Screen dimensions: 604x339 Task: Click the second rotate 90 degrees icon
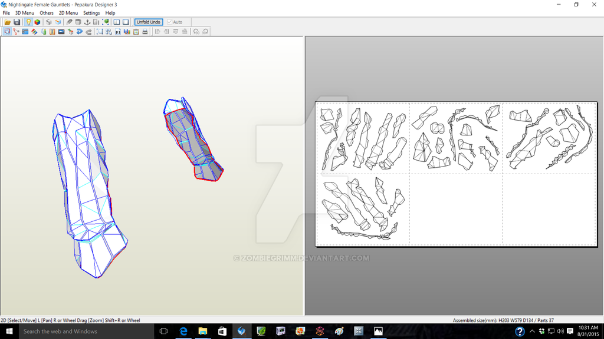coord(205,32)
